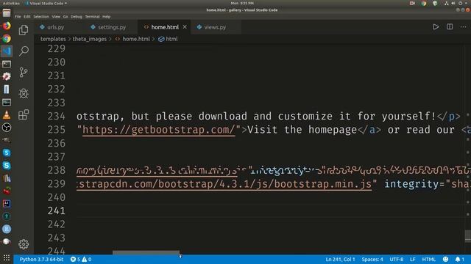Select Python 3.7.3 64-bit interpreter
This screenshot has height=264, width=471.
pos(41,259)
